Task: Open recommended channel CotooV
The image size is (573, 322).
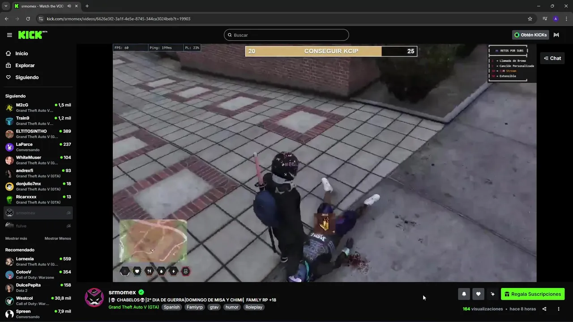Action: coord(38,275)
